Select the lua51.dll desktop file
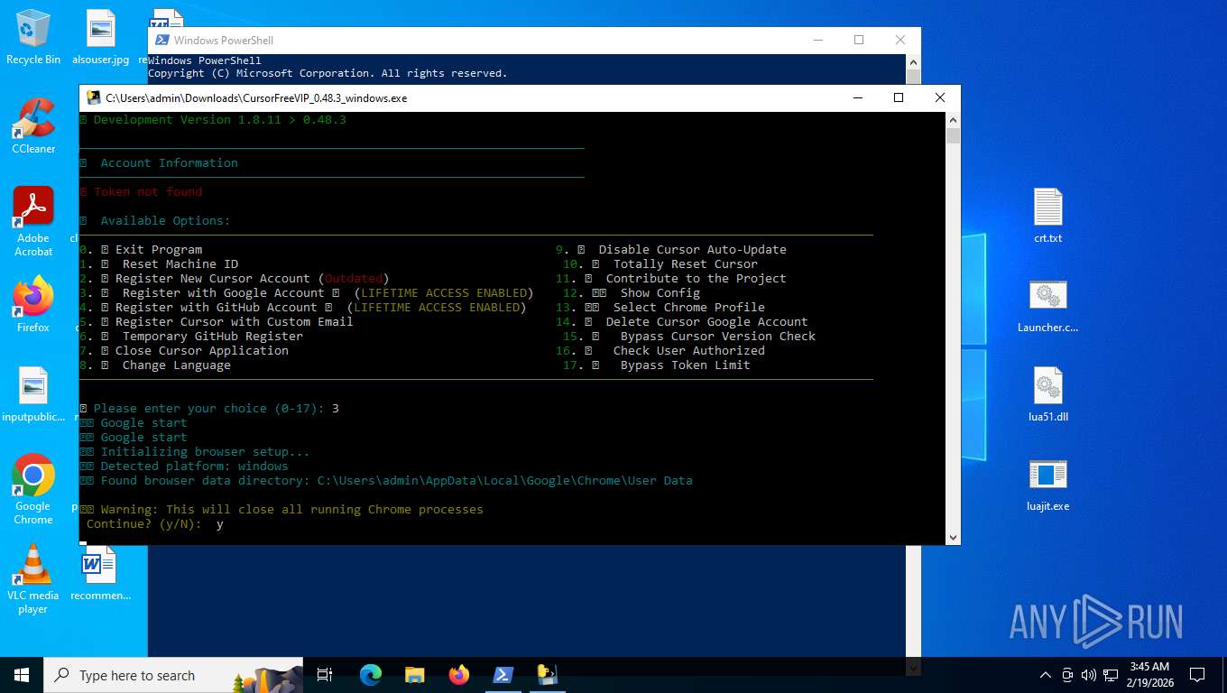This screenshot has width=1227, height=693. point(1047,394)
